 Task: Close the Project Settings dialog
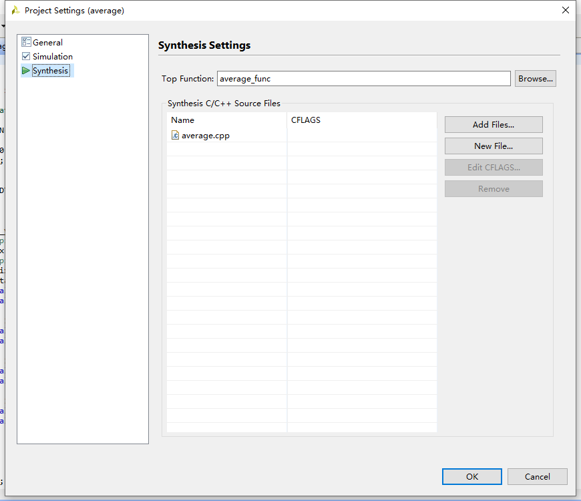point(566,10)
